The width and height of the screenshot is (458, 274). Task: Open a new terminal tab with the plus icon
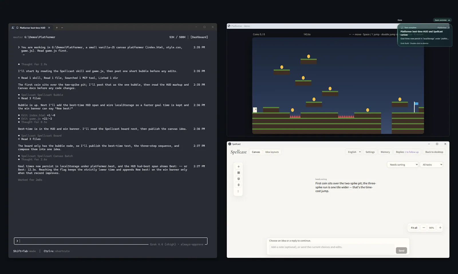click(x=57, y=28)
